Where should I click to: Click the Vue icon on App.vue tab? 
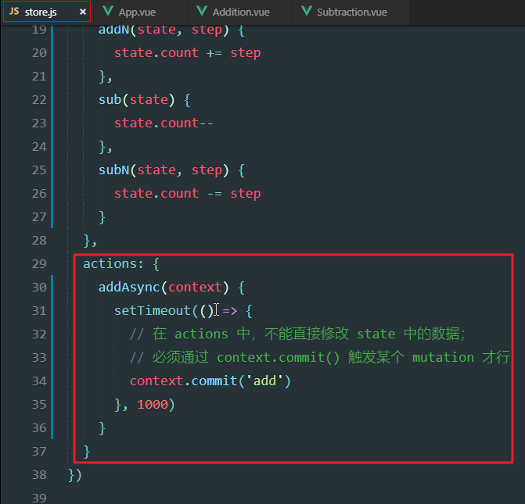click(x=108, y=12)
